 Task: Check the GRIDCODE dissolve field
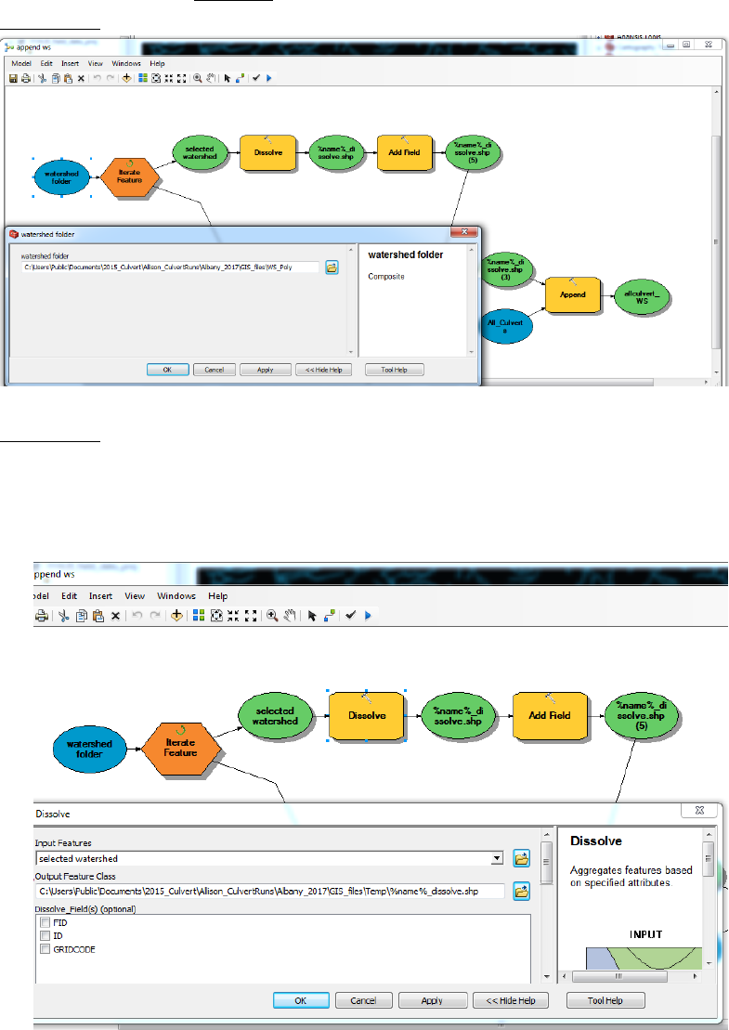point(46,948)
